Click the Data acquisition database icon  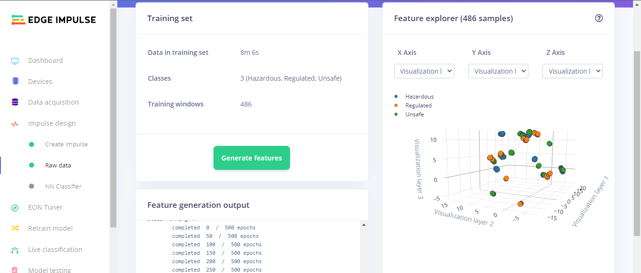click(15, 102)
